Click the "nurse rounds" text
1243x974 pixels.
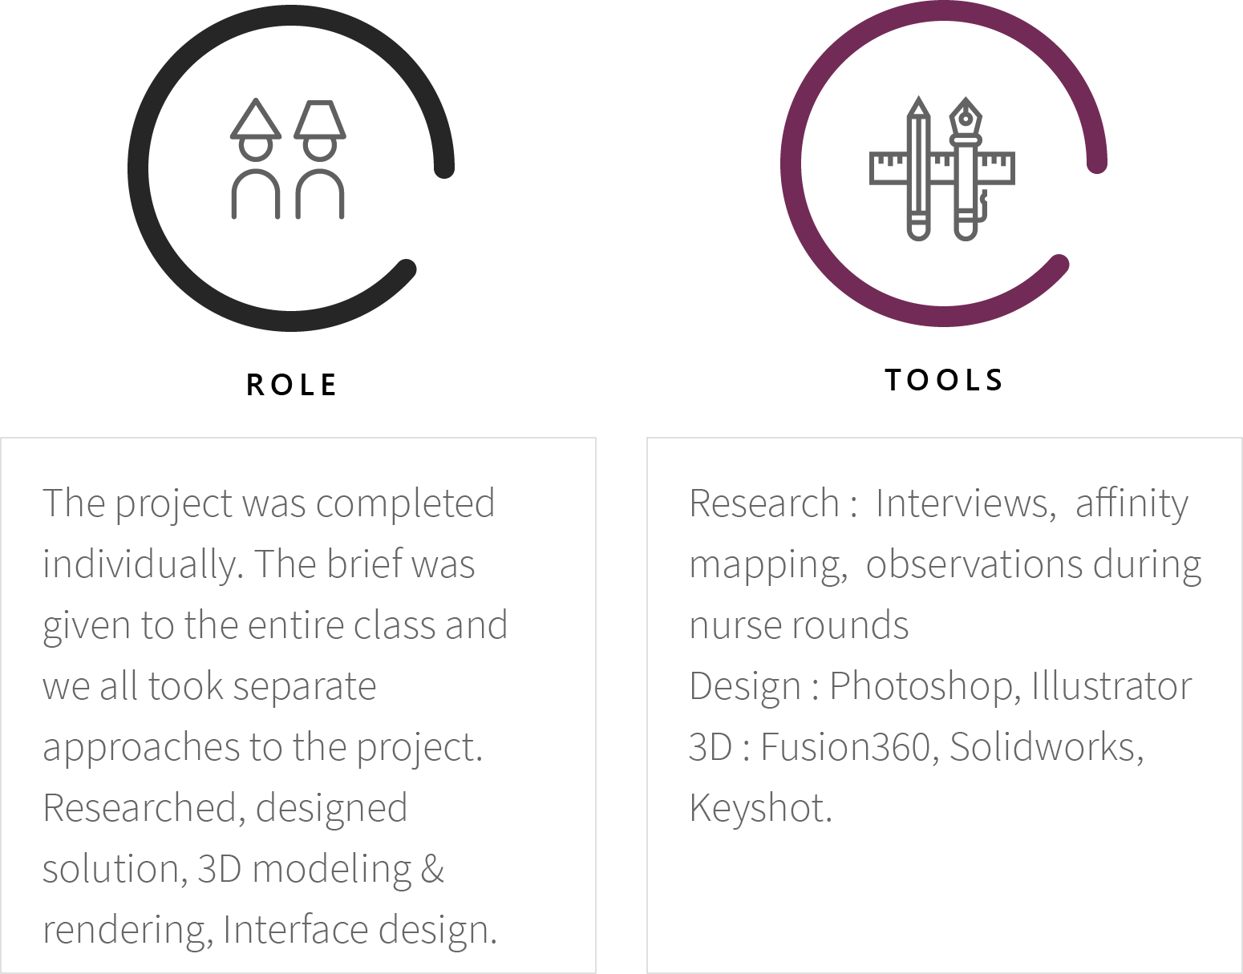coord(800,626)
